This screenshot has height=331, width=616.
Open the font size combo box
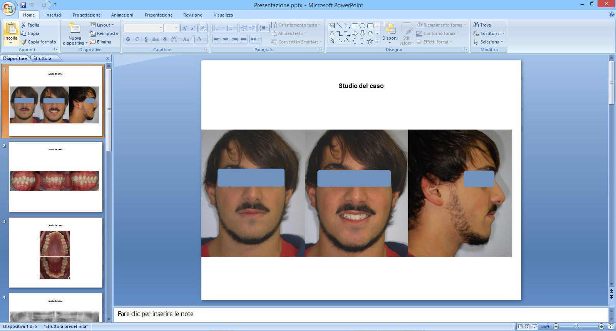point(171,28)
